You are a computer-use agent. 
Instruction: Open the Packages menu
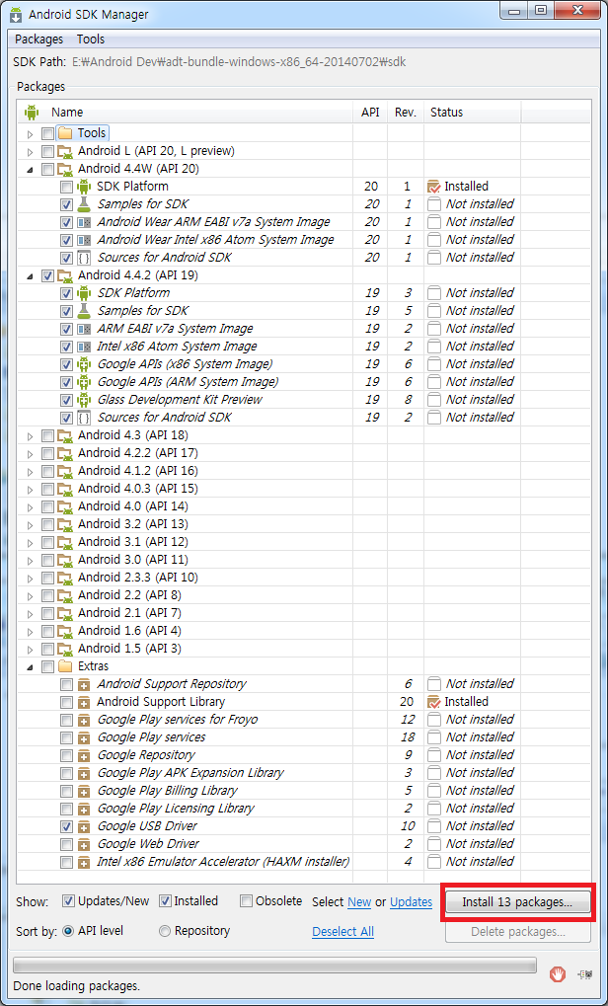click(39, 39)
